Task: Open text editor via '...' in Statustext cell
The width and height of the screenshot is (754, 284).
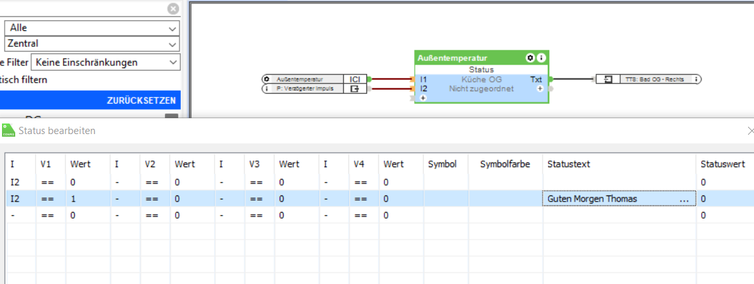Action: click(684, 199)
